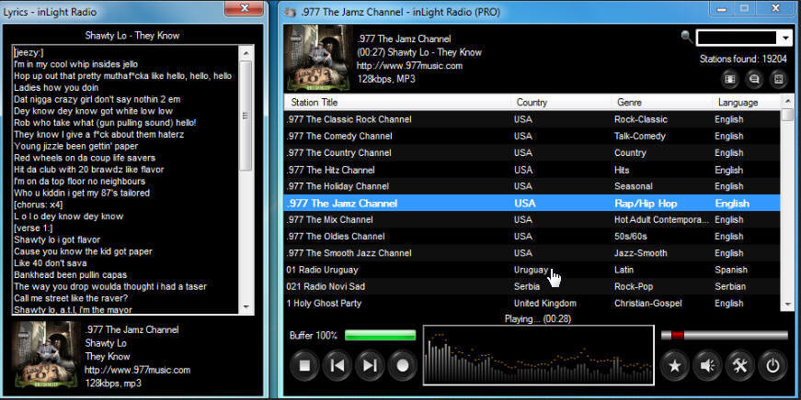Screen dimensions: 801x400
Task: Click the rightmost small icon under stations found
Action: click(778, 79)
